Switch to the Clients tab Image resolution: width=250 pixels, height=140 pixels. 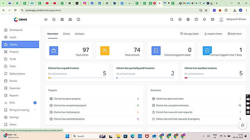click(x=67, y=33)
